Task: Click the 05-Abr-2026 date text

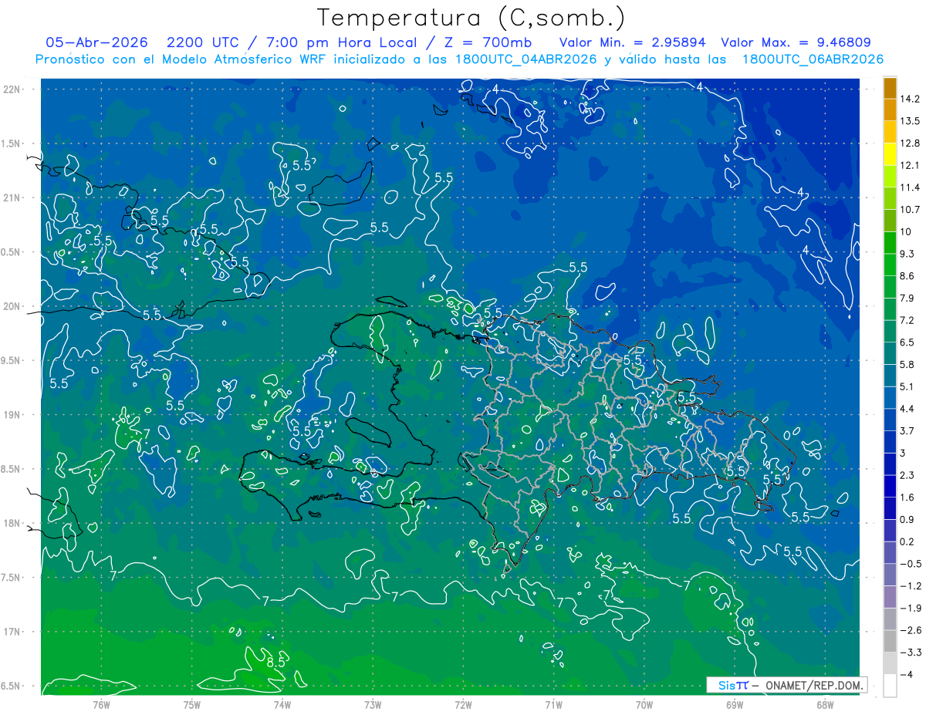Action: [97, 42]
